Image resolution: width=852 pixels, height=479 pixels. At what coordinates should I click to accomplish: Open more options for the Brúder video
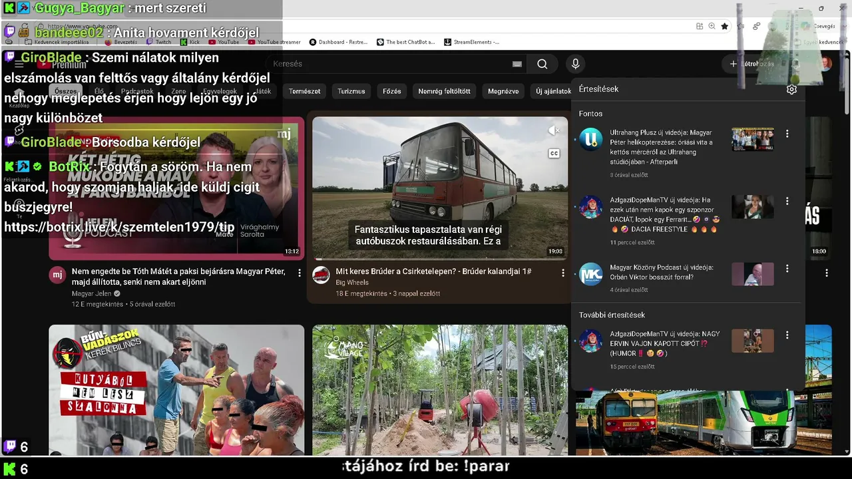[x=563, y=273]
